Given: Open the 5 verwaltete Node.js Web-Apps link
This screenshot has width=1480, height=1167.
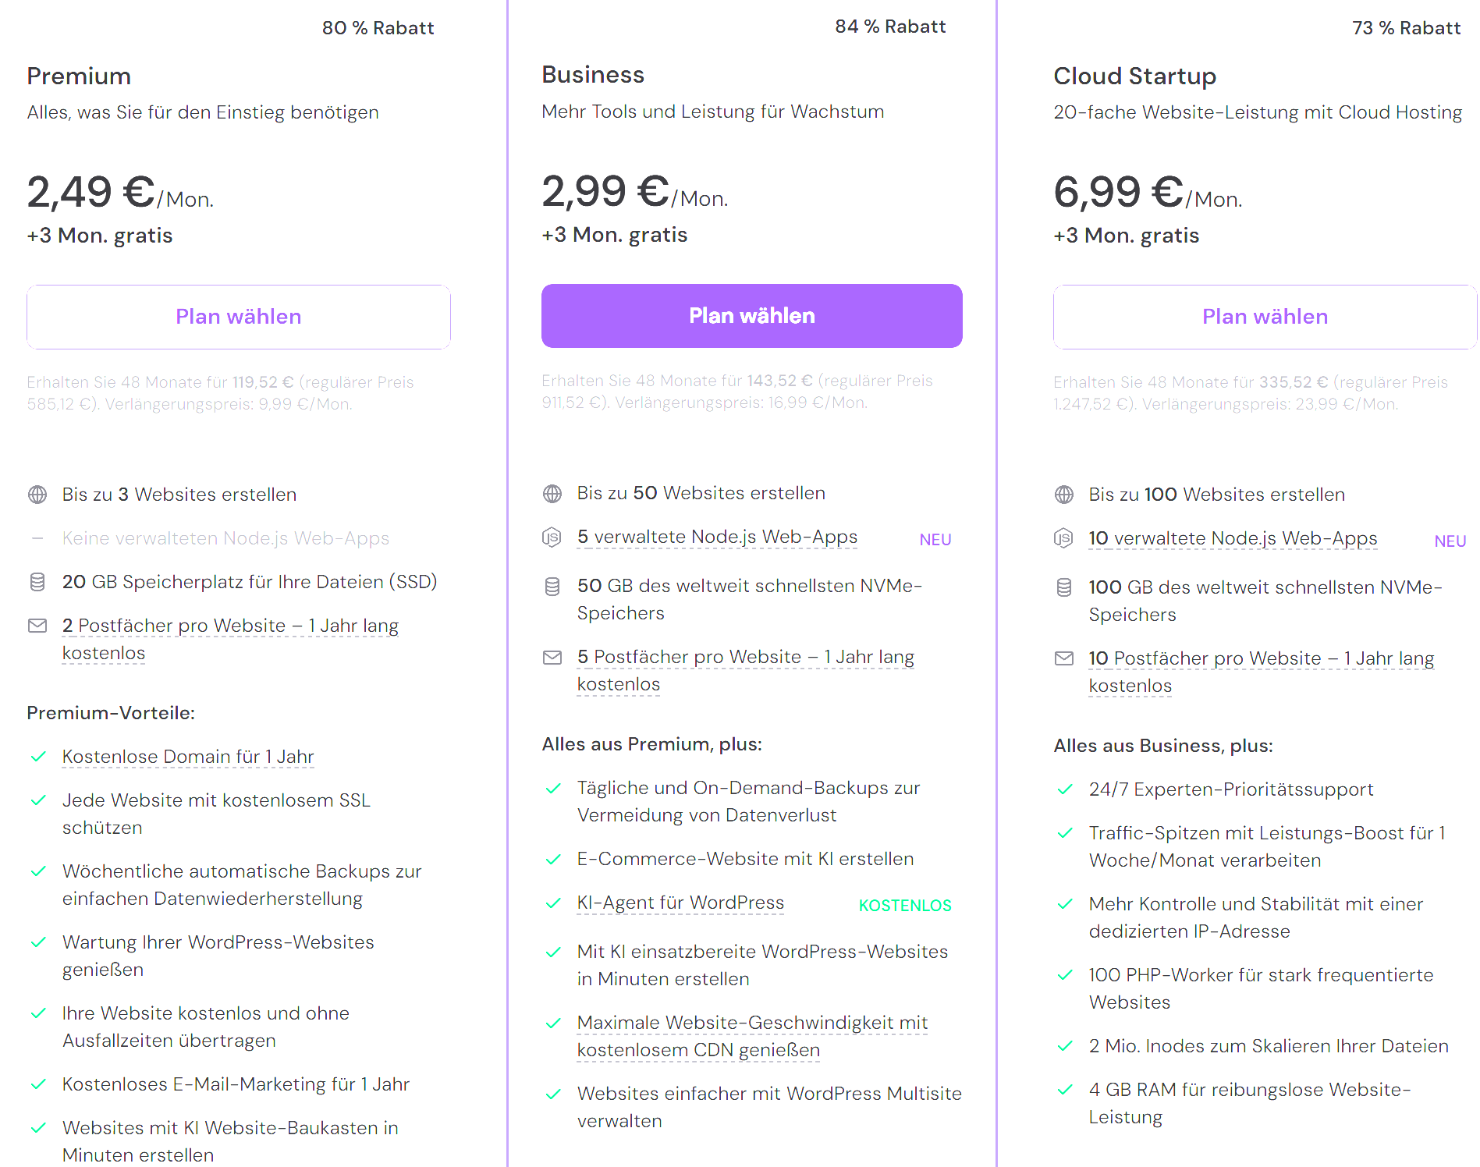Looking at the screenshot, I should coord(716,537).
